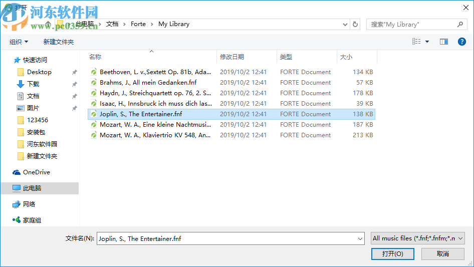This screenshot has height=267, width=474.
Task: Click the 图片 pictures icon in sidebar
Action: click(x=21, y=108)
